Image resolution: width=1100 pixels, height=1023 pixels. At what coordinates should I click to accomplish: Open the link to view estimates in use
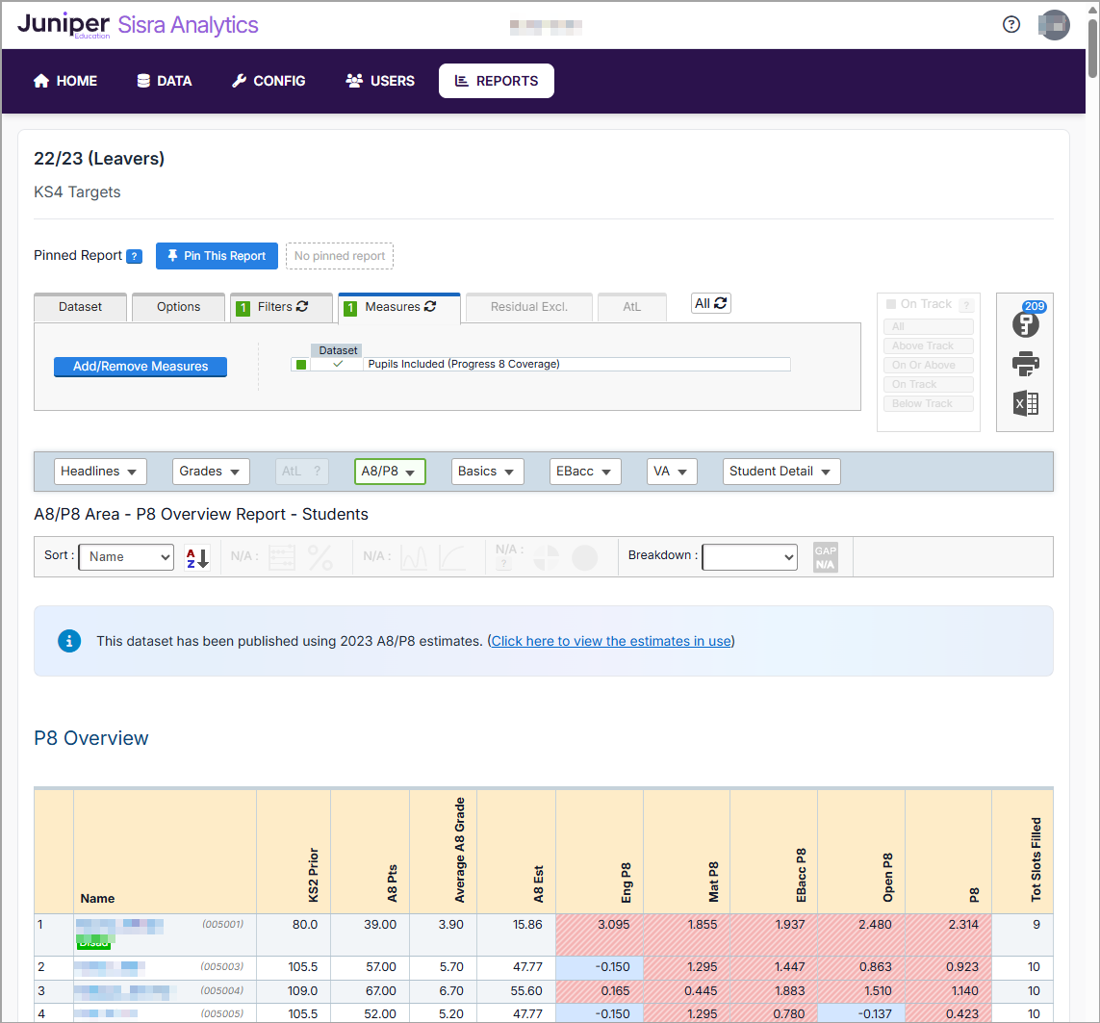611,641
